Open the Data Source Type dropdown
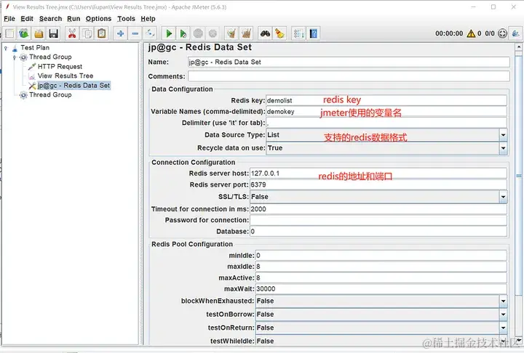524x353 pixels. [503, 135]
